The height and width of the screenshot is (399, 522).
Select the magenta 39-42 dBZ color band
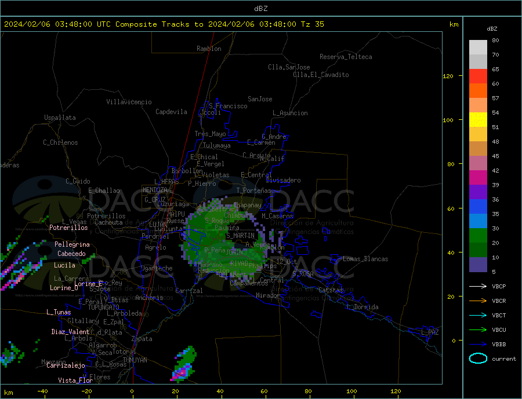(x=478, y=178)
